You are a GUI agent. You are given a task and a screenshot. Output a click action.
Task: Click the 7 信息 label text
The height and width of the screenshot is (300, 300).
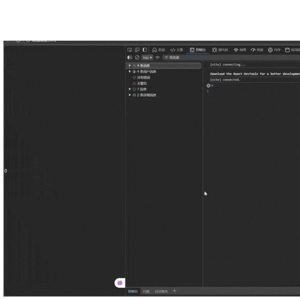click(142, 89)
